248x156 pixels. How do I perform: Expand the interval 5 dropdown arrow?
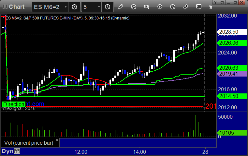(99, 6)
